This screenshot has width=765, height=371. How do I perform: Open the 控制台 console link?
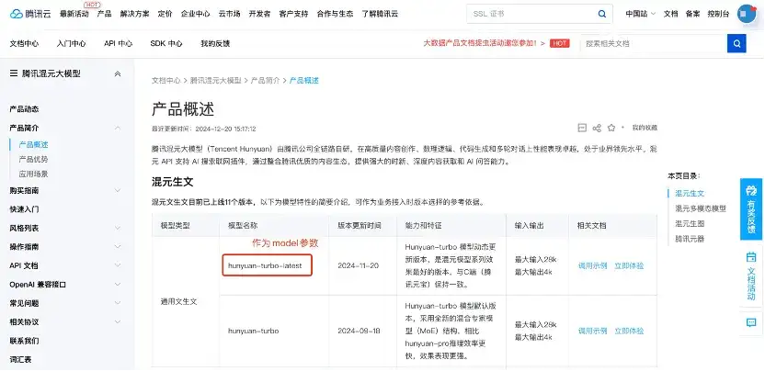coord(719,14)
